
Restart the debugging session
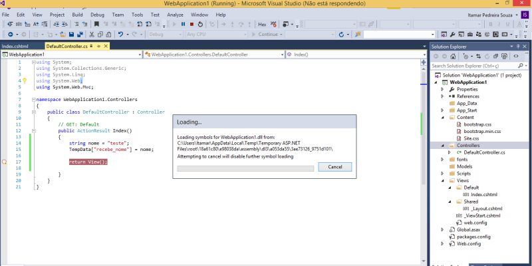(200, 24)
